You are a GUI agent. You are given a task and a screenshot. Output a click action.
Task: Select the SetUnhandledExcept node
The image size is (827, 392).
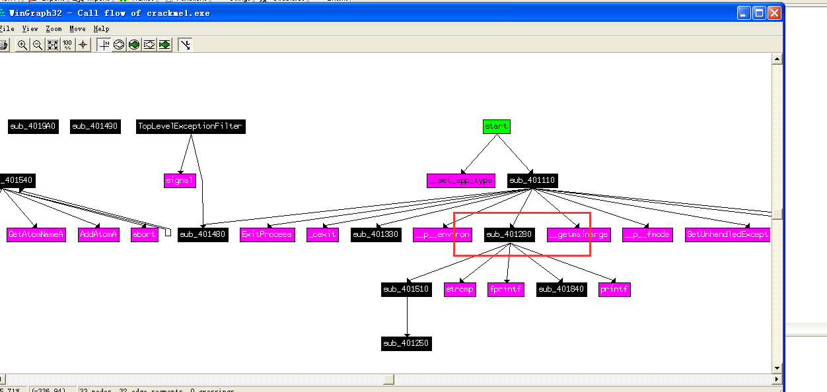click(728, 234)
